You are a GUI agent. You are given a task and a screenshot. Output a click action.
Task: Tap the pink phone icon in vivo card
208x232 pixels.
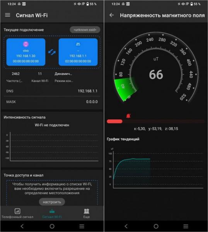[x=26, y=44]
